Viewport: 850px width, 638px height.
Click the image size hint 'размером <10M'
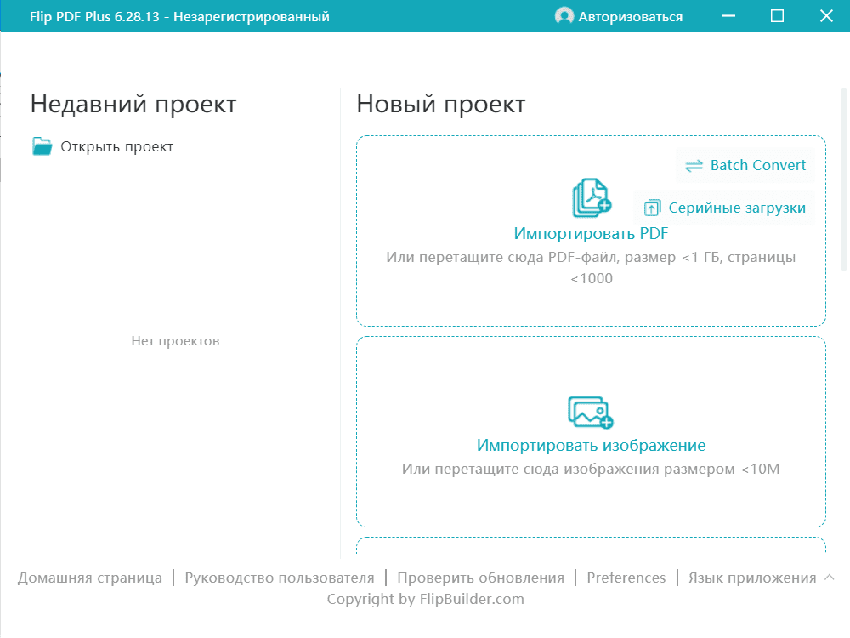(x=722, y=469)
